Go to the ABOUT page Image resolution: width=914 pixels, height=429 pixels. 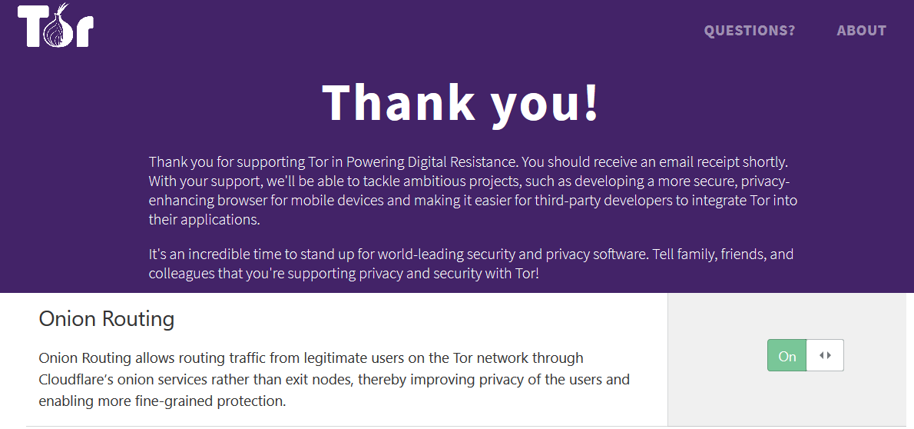tap(861, 31)
